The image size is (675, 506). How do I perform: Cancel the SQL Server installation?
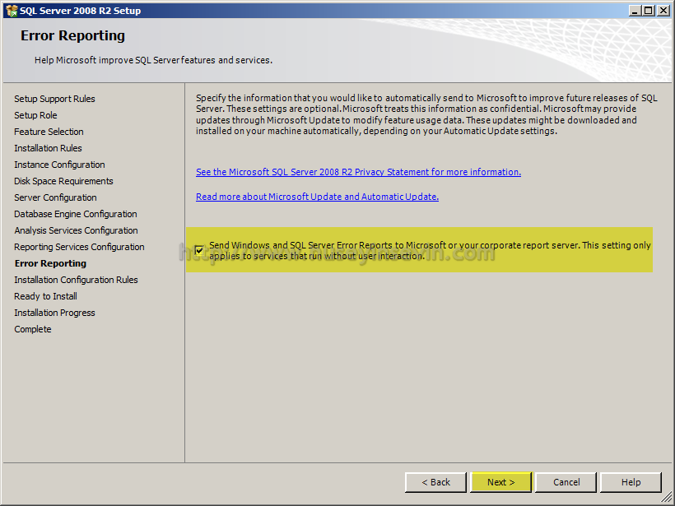click(x=566, y=482)
